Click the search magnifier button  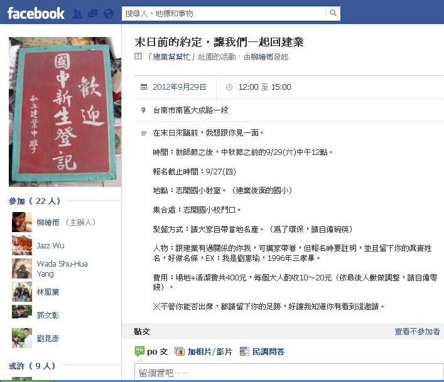[333, 13]
